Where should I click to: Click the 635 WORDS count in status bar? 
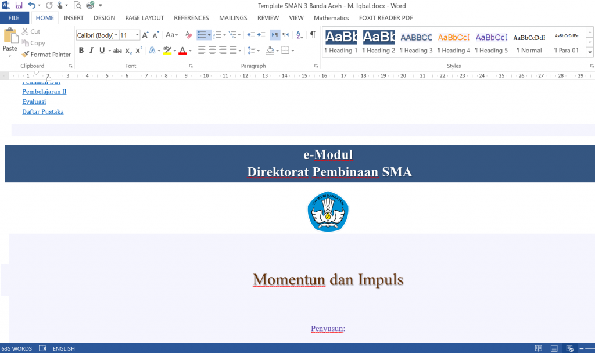point(17,348)
